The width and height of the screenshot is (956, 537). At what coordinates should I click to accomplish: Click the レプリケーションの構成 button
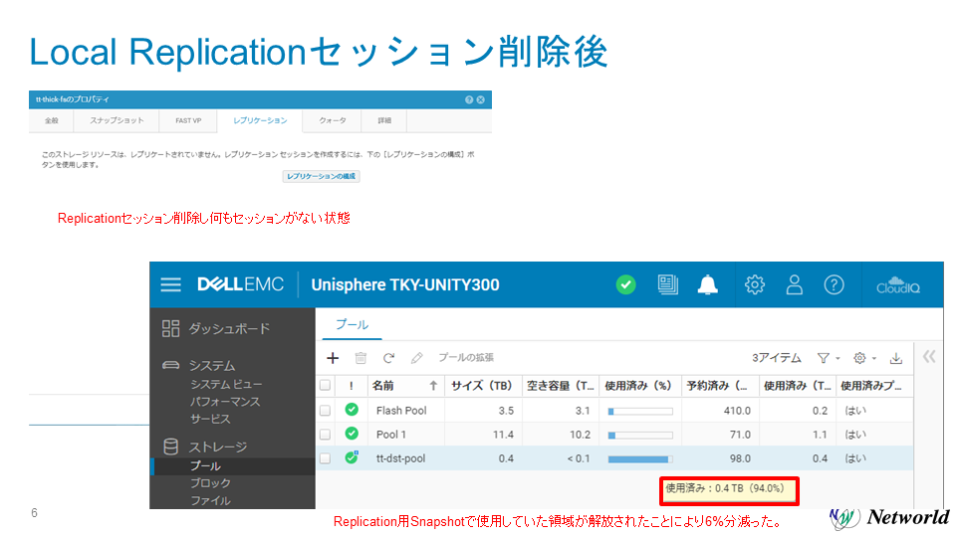321,176
